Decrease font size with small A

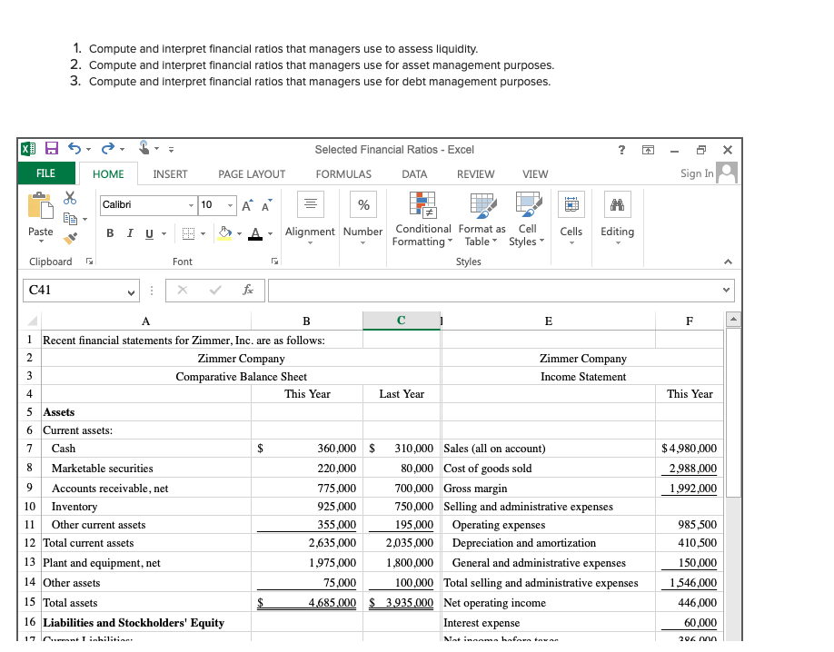pyautogui.click(x=266, y=204)
